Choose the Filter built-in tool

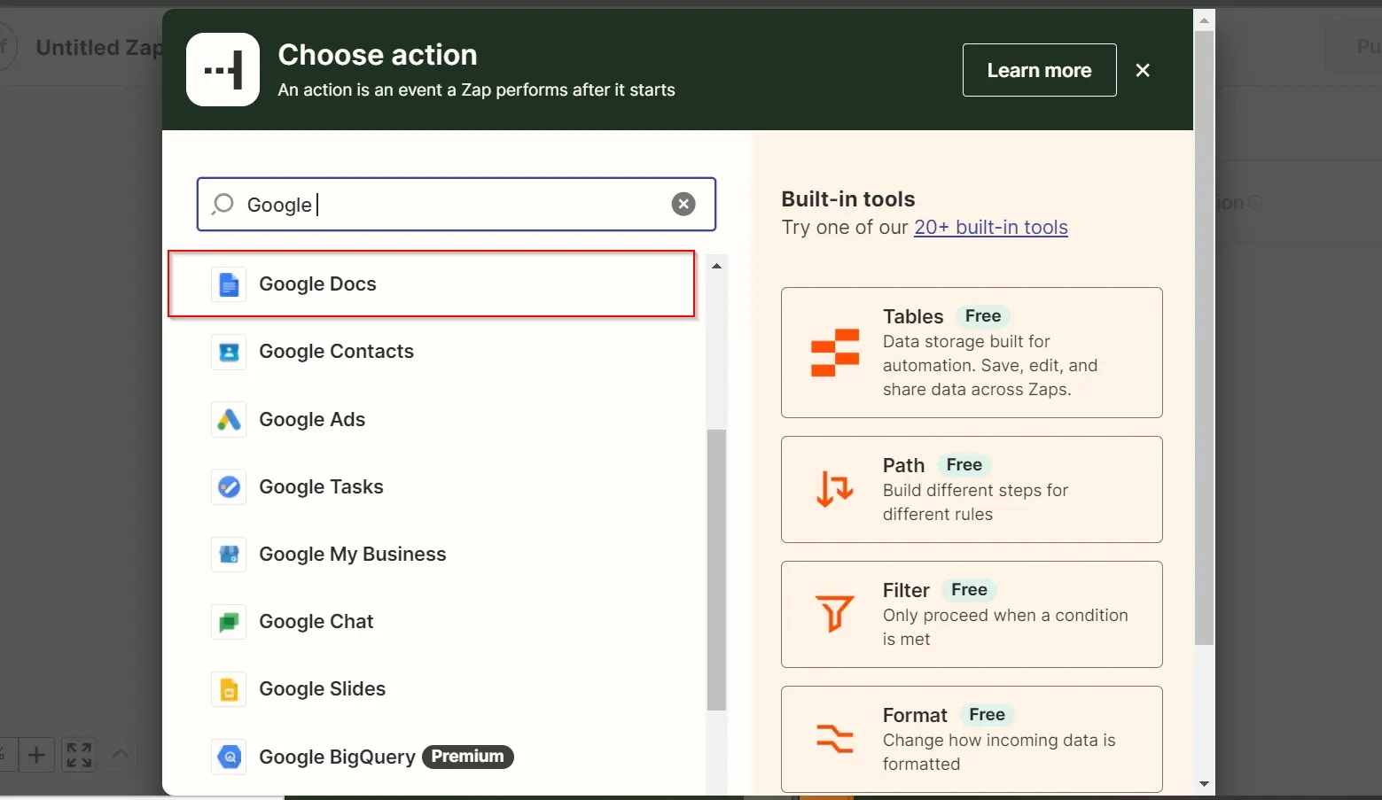click(972, 614)
